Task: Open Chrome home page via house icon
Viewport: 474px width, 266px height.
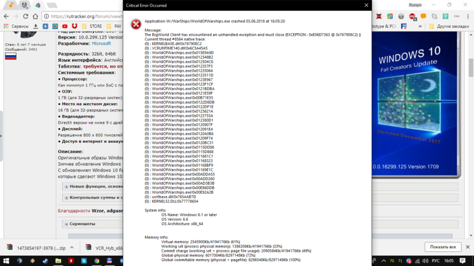Action: [x=36, y=17]
